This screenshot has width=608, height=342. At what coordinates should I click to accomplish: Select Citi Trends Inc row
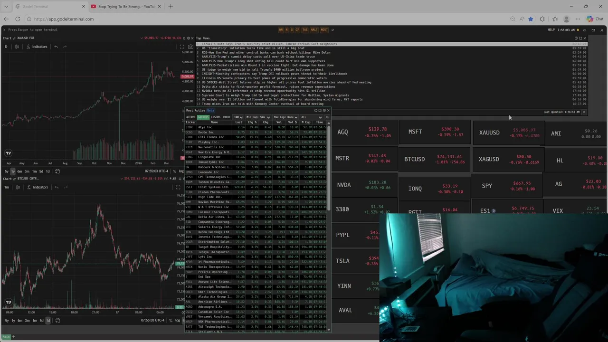[x=256, y=137]
